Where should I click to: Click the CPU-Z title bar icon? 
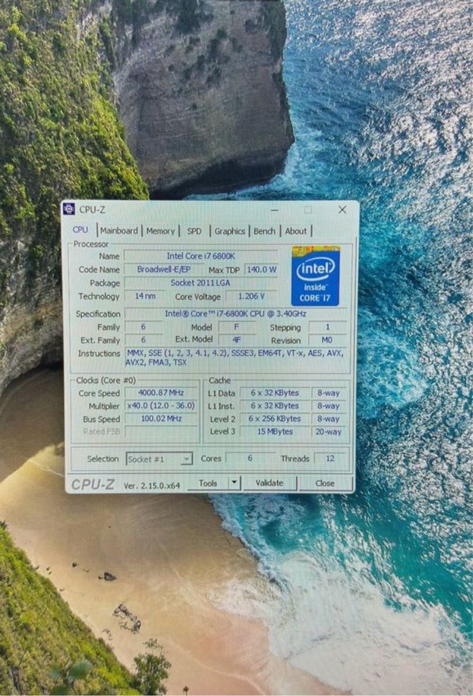point(69,209)
